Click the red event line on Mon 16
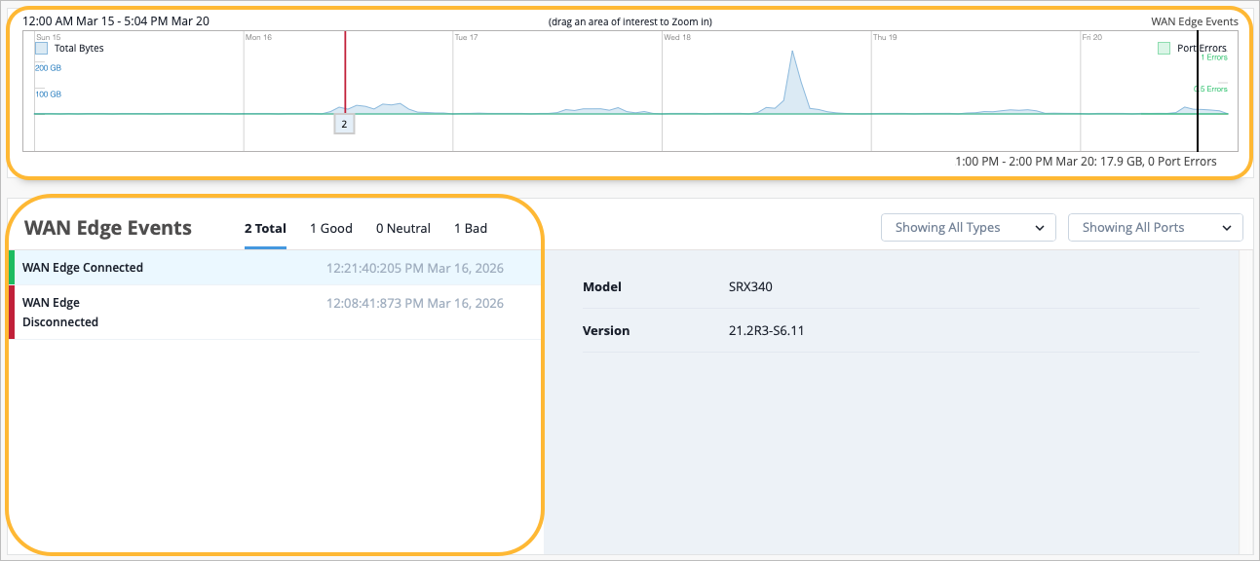This screenshot has width=1260, height=561. pyautogui.click(x=345, y=68)
